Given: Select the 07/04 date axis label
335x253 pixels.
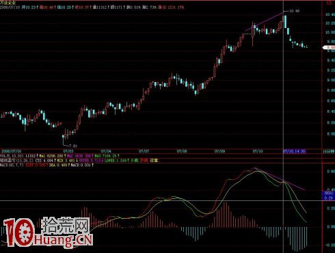Looking at the screenshot, I should pos(106,151).
